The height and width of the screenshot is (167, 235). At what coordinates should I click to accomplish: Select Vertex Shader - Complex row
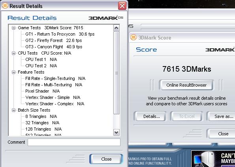(55, 104)
